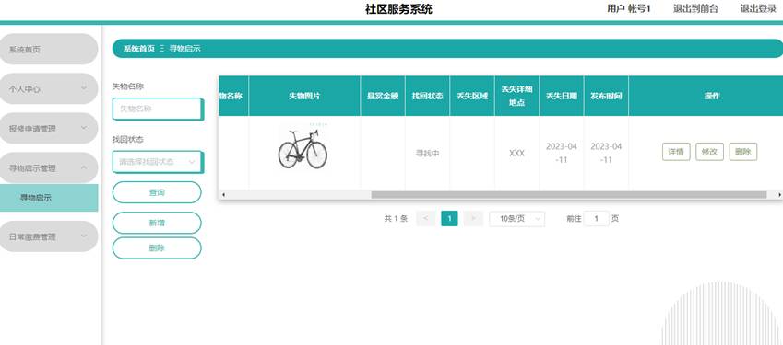The image size is (783, 345).
Task: Open the 请选择找回状态 dropdown
Action: [158, 162]
